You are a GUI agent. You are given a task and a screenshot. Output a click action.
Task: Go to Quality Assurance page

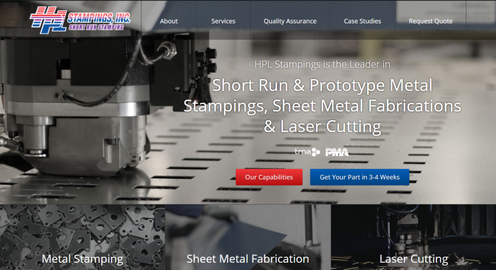[290, 21]
